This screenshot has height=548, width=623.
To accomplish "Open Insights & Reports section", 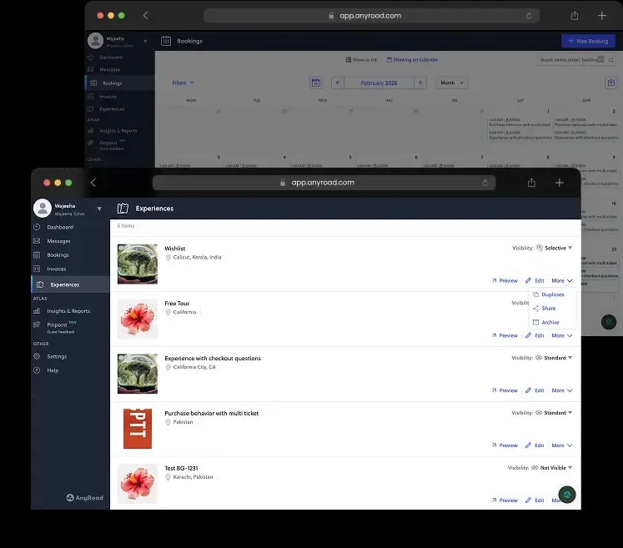I will coord(68,311).
